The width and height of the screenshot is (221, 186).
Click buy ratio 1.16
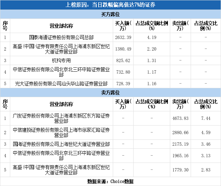pyautogui.click(x=152, y=84)
